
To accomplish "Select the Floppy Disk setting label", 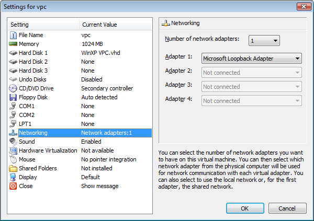I will click(33, 97).
